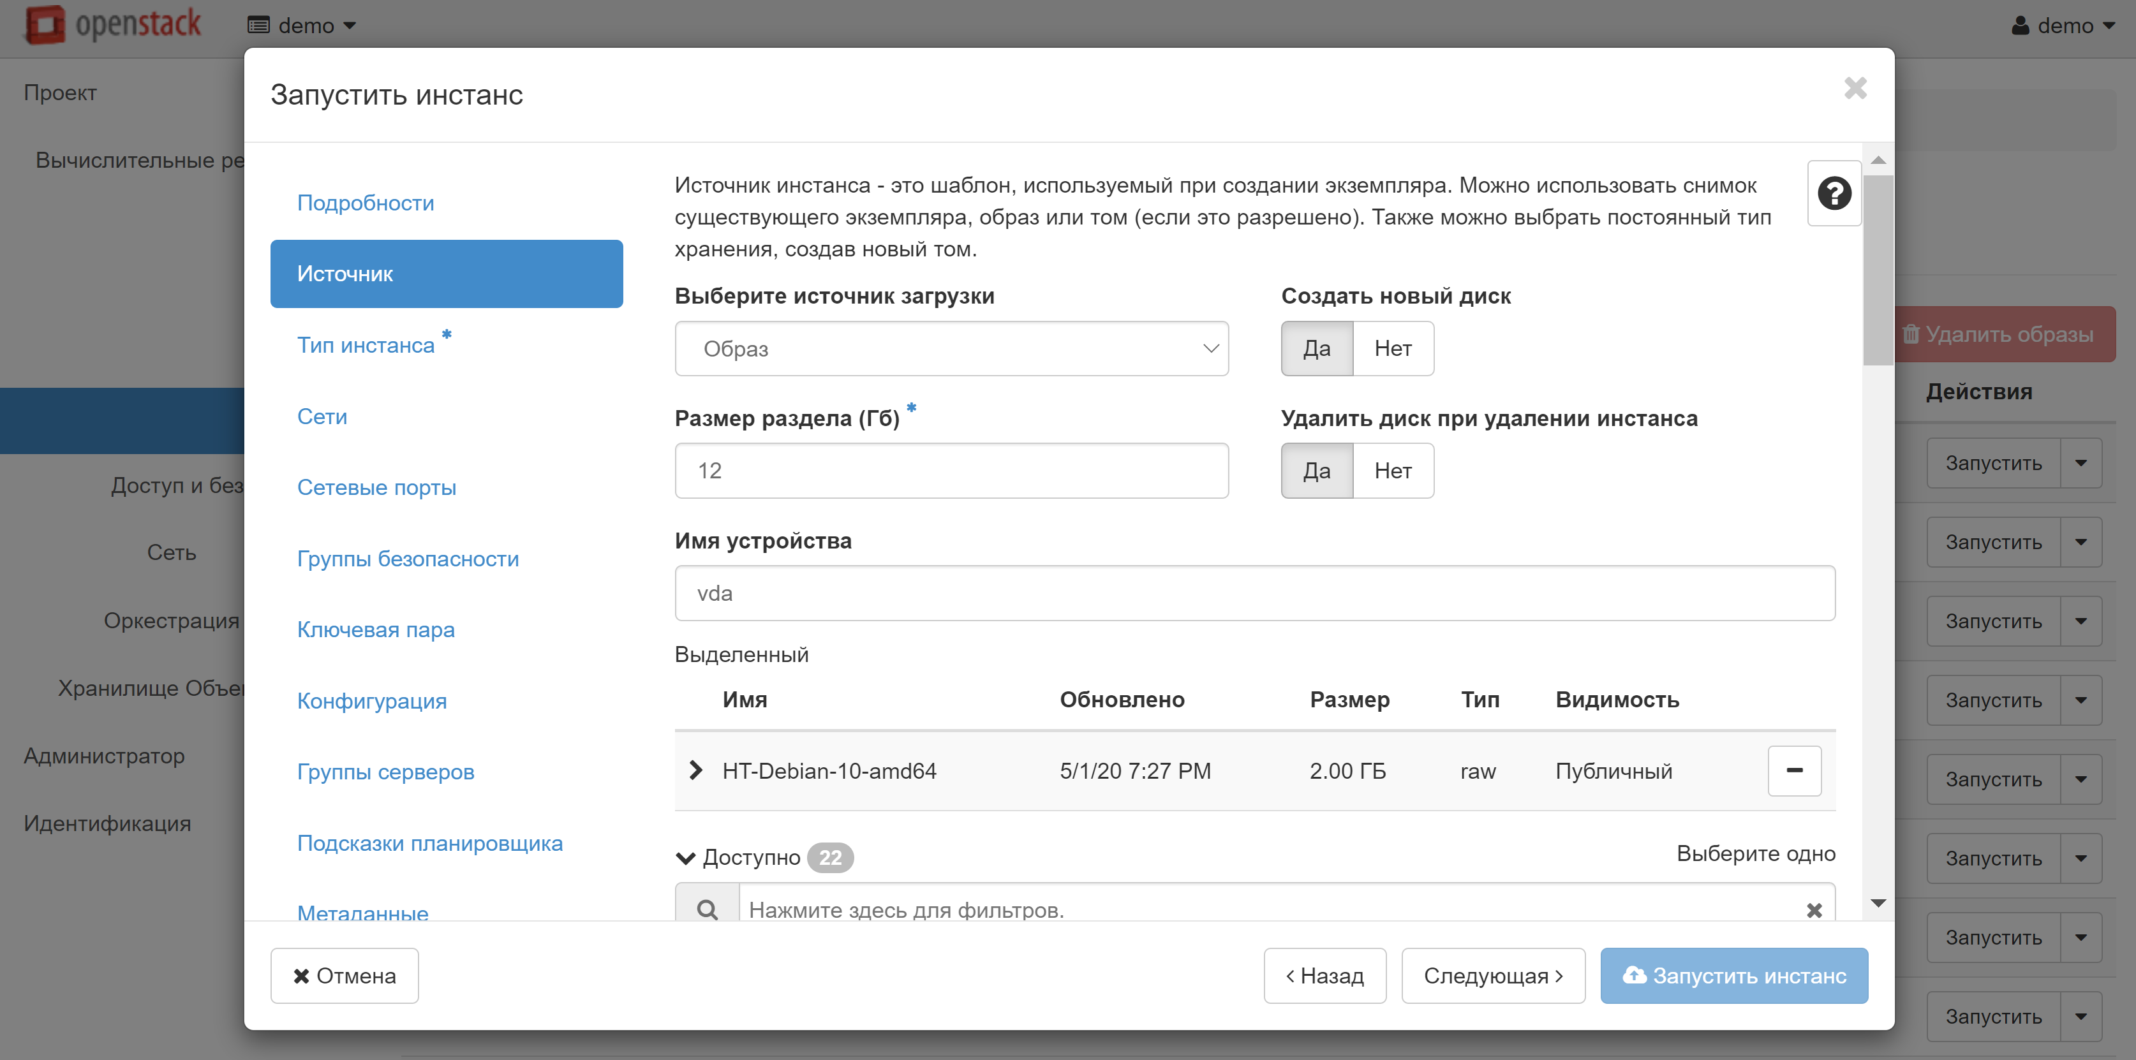Click the Запустить инстанс button
The width and height of the screenshot is (2136, 1060).
coord(1734,975)
